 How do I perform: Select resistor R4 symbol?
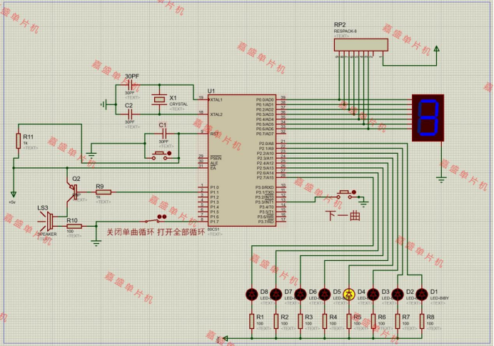click(x=325, y=322)
